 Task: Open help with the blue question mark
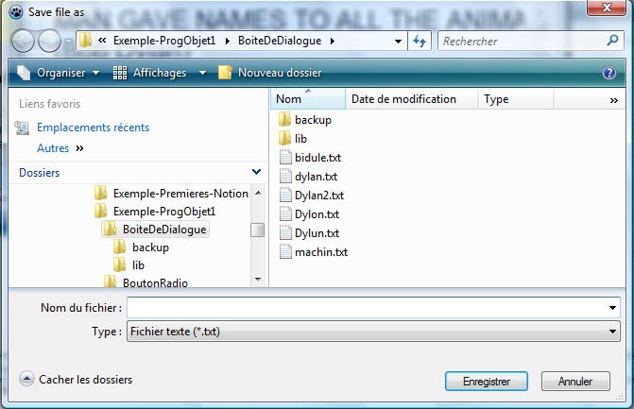point(608,73)
